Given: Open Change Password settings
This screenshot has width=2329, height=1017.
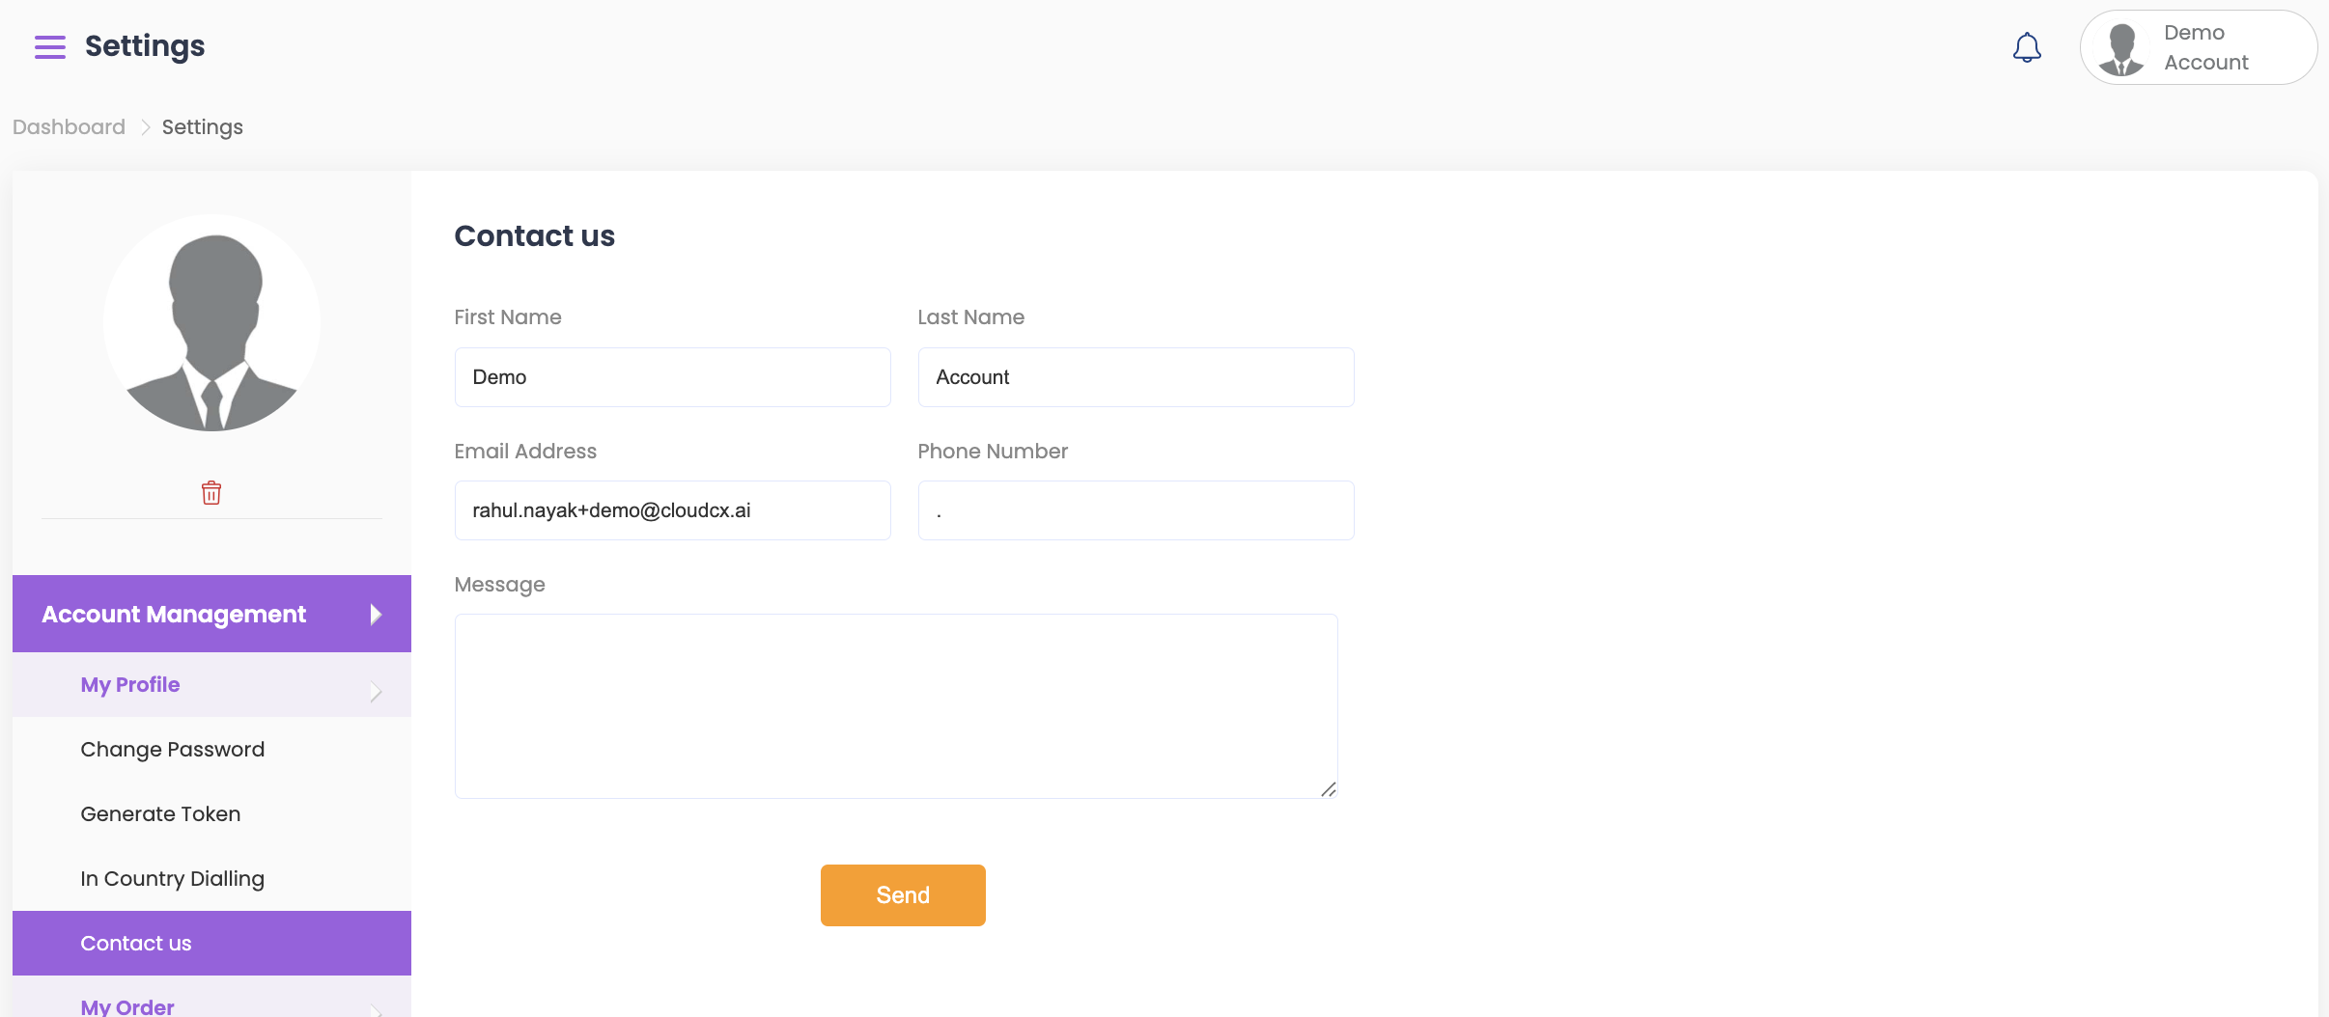Looking at the screenshot, I should pos(172,750).
